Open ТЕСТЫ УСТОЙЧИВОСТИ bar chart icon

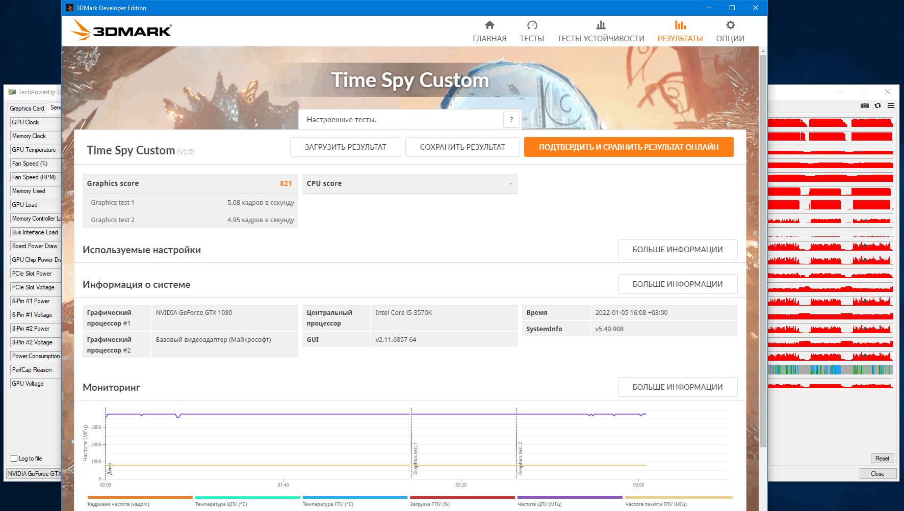pos(601,25)
